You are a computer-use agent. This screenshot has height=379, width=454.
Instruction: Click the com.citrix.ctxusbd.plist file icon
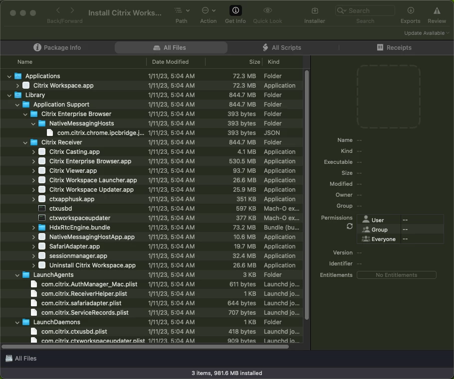(x=34, y=331)
